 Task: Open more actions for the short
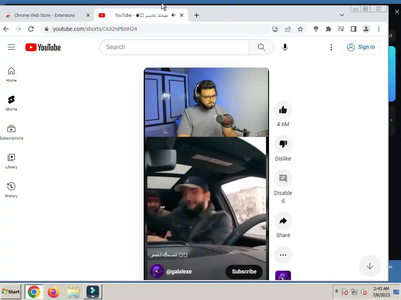coord(283,255)
